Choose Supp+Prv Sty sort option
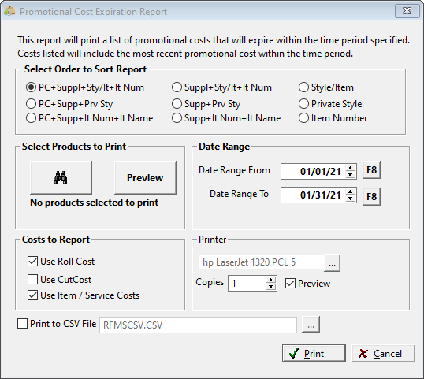The height and width of the screenshot is (379, 424). (x=177, y=104)
